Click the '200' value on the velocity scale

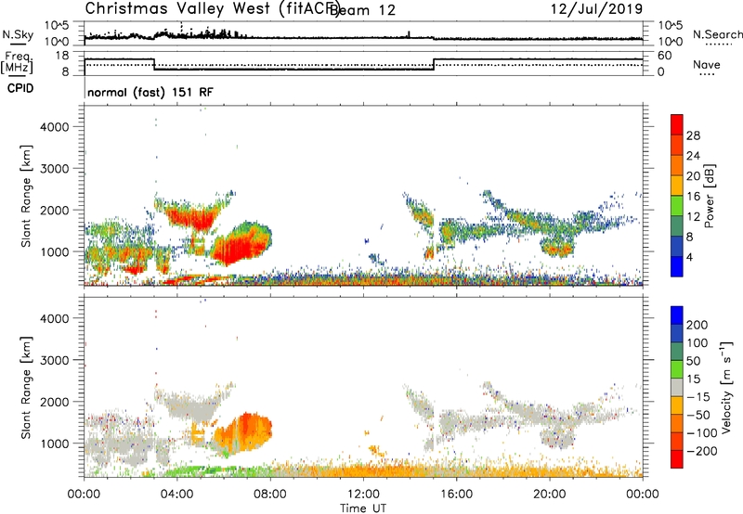tap(697, 325)
